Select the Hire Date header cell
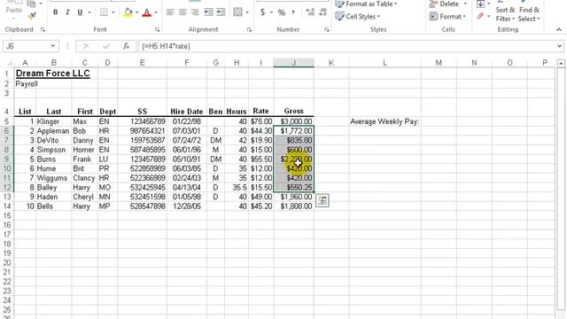Image resolution: width=567 pixels, height=319 pixels. tap(187, 112)
